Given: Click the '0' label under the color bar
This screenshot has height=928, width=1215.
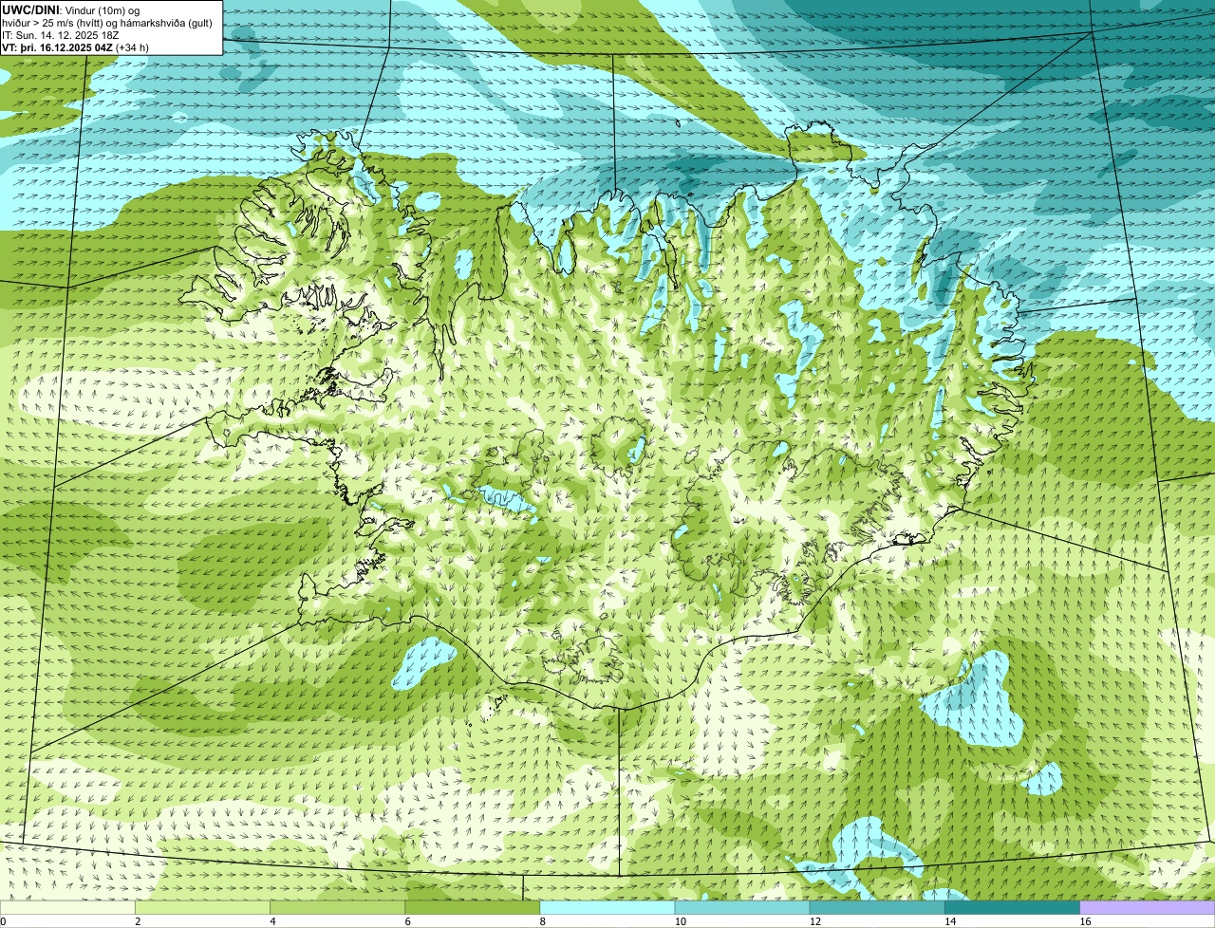Looking at the screenshot, I should pyautogui.click(x=3, y=921).
